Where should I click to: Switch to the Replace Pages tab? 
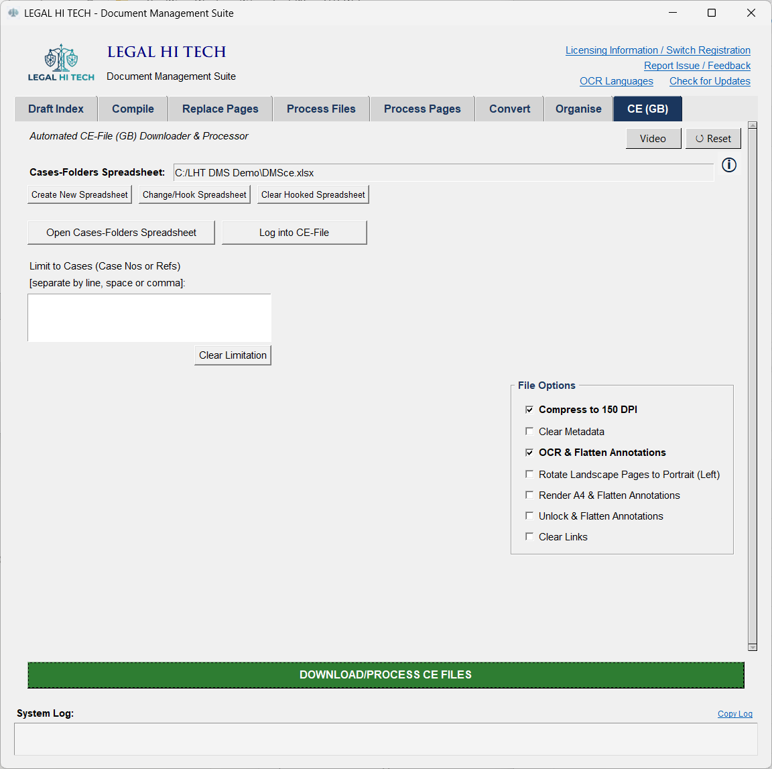click(220, 109)
